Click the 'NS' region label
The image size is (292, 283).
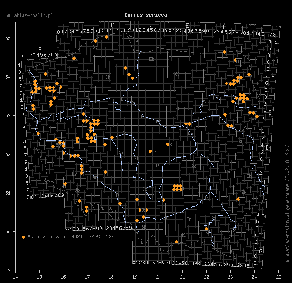tap(183, 235)
